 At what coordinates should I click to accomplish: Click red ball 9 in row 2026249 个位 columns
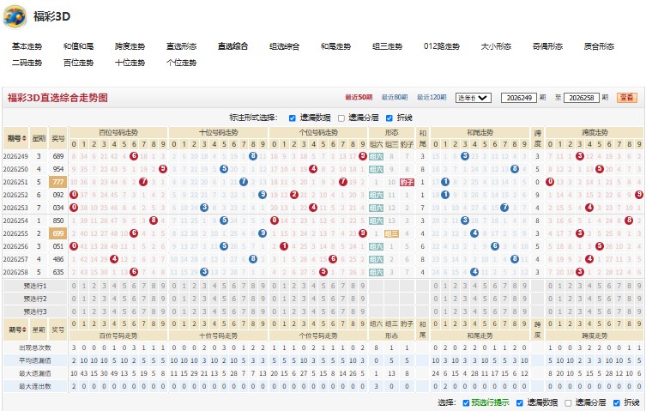363,156
